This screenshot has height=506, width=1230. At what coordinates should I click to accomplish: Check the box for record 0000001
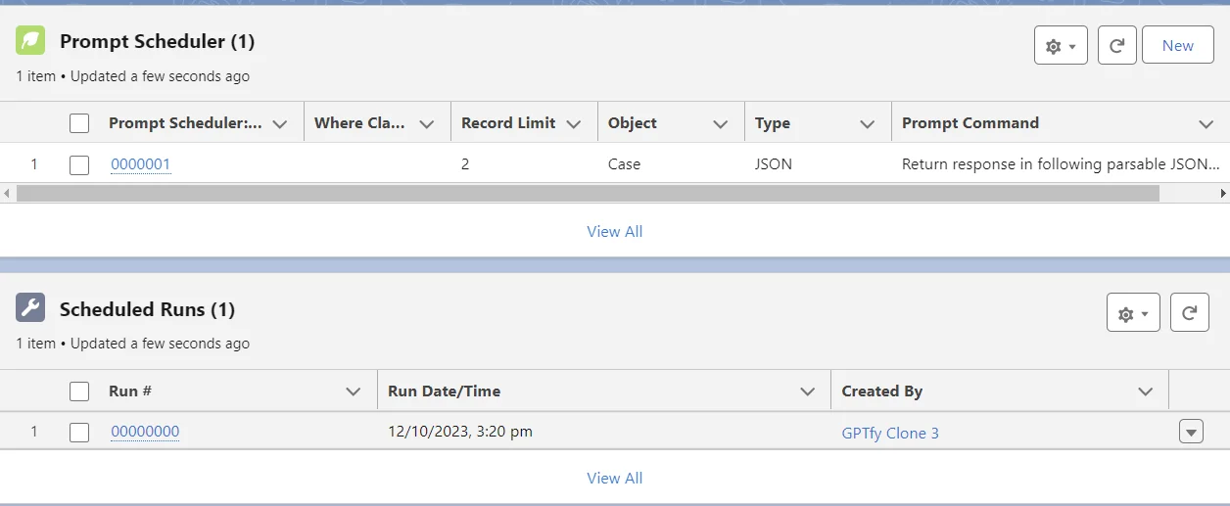point(79,164)
